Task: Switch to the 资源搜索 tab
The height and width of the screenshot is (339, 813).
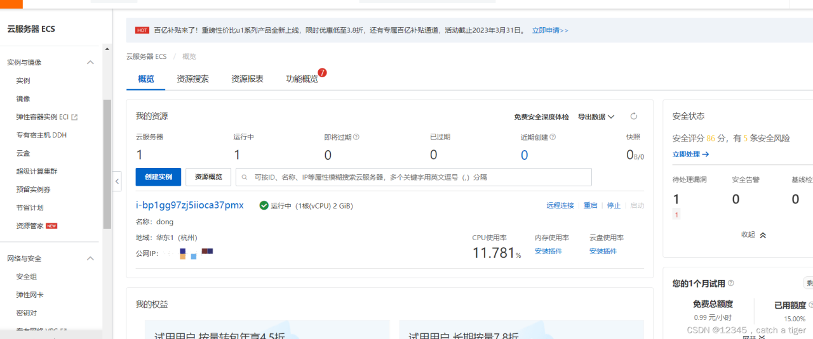Action: [192, 79]
